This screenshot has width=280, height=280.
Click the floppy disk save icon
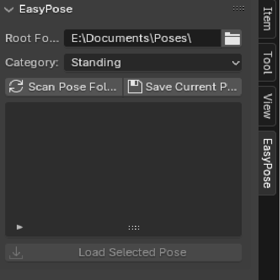tap(135, 87)
